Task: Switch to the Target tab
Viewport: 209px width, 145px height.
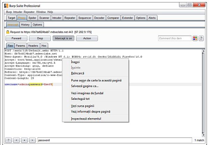Action: (11, 18)
